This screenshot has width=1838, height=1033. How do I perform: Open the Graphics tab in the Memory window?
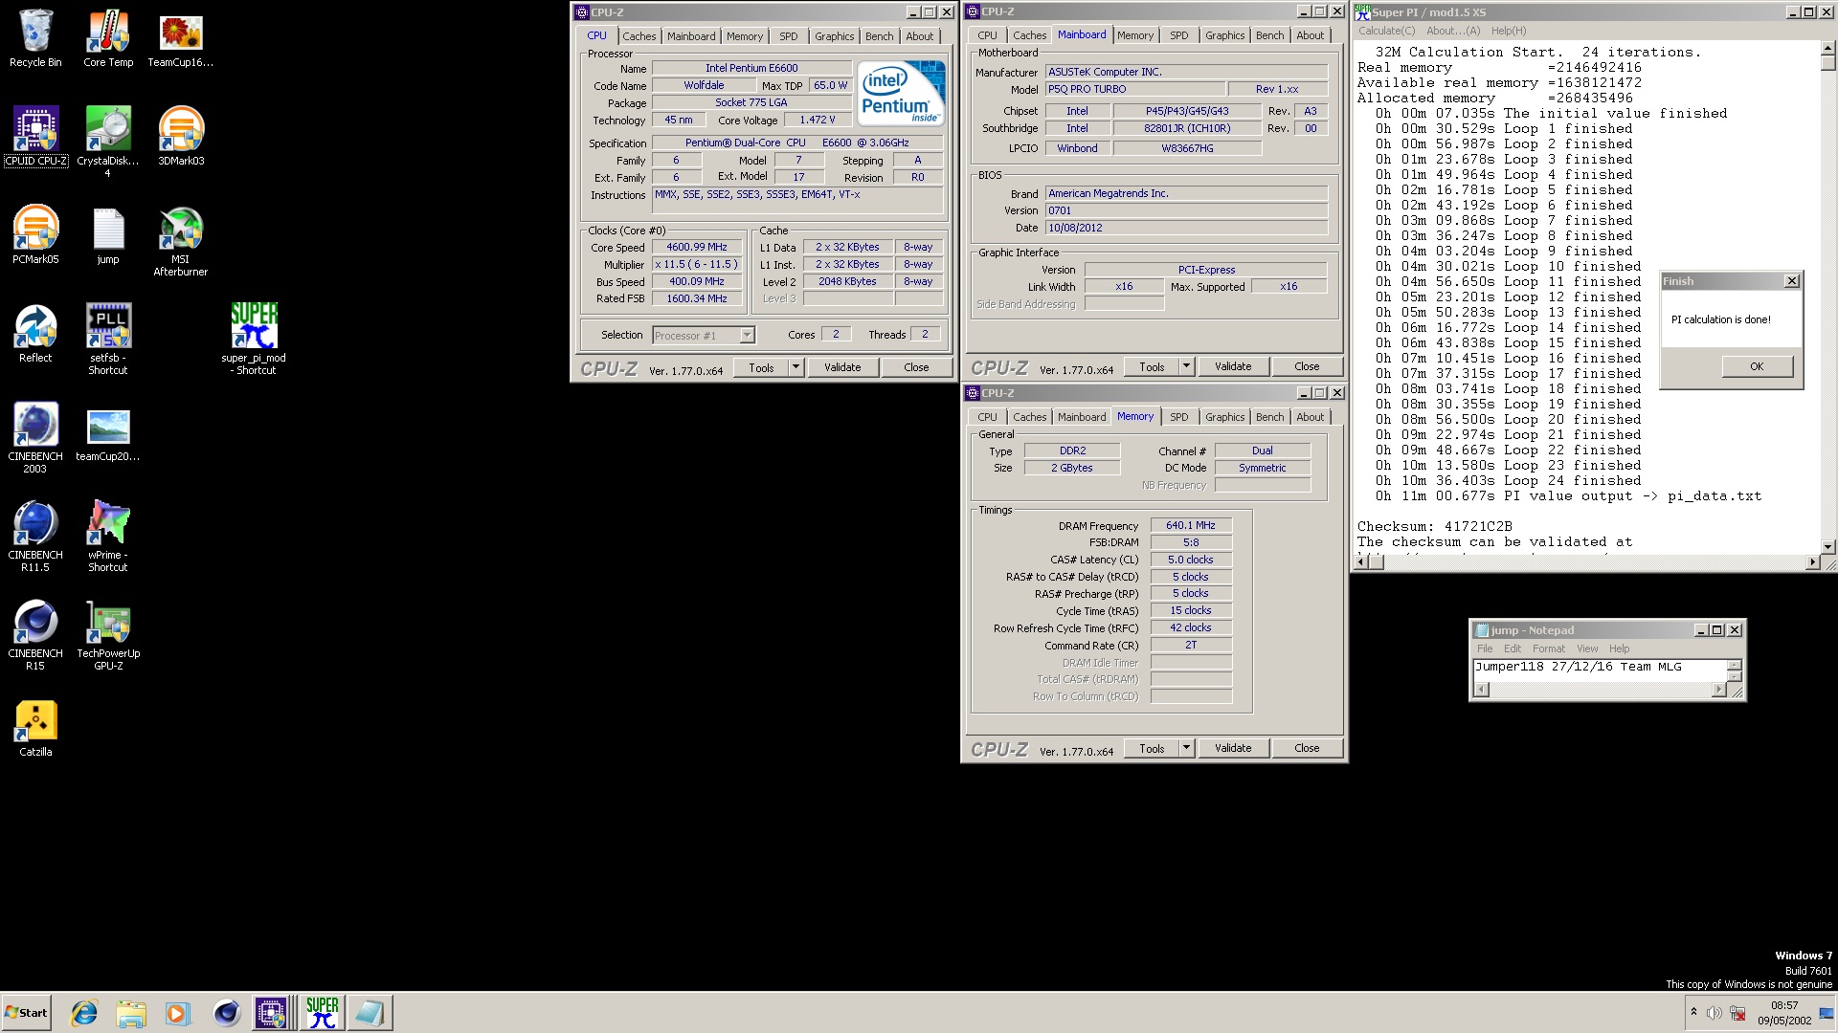point(1225,417)
